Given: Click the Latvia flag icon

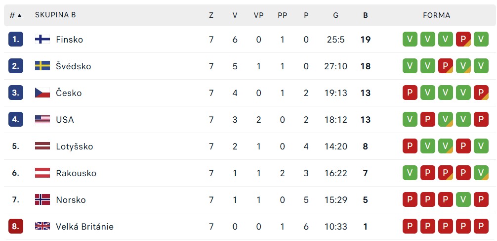Looking at the screenshot, I should tap(42, 146).
